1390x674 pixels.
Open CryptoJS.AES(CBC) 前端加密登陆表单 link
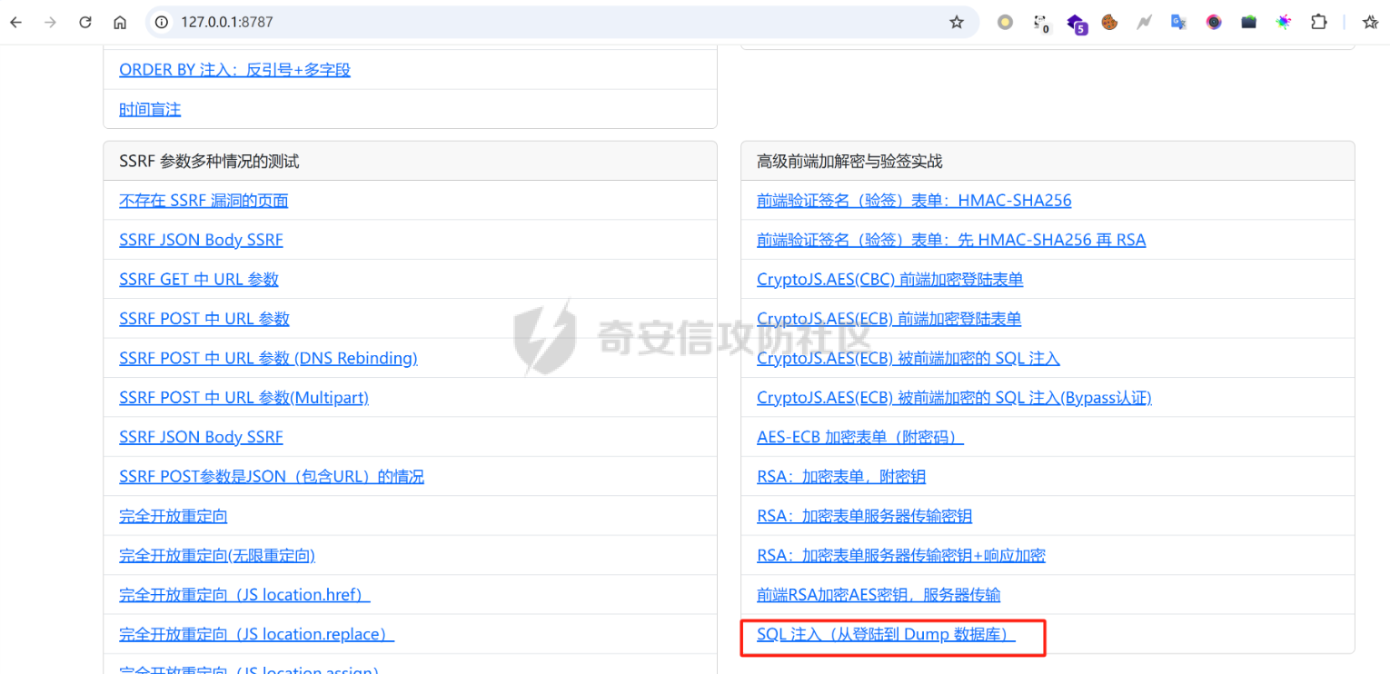click(x=890, y=280)
